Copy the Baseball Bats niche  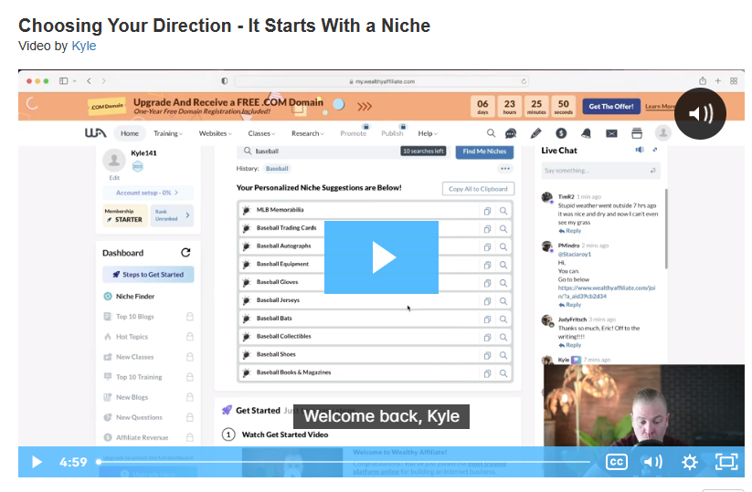point(487,319)
